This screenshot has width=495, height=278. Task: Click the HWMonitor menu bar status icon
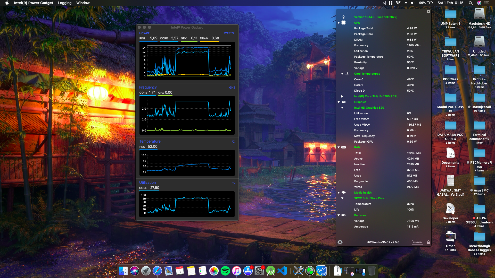pos(384,3)
